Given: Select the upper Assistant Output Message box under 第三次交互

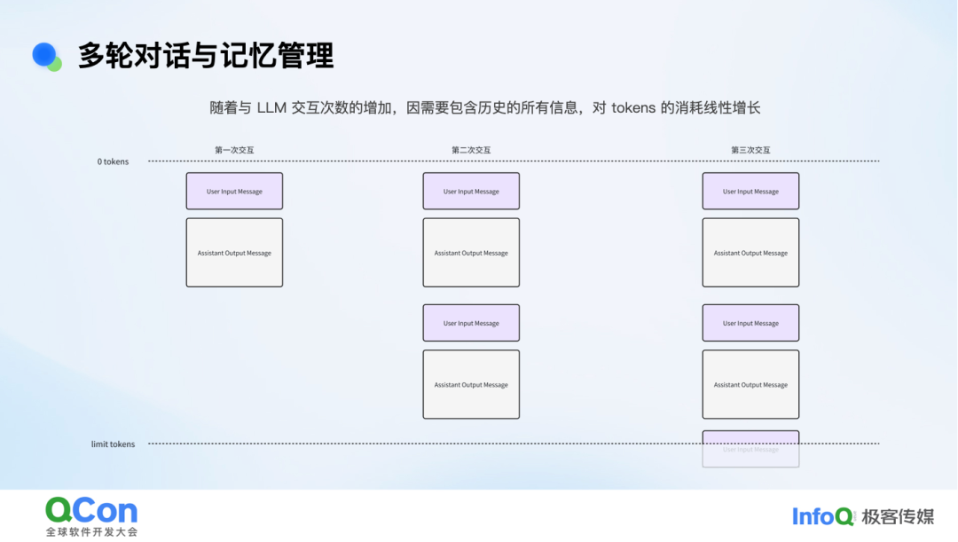Looking at the screenshot, I should point(751,253).
